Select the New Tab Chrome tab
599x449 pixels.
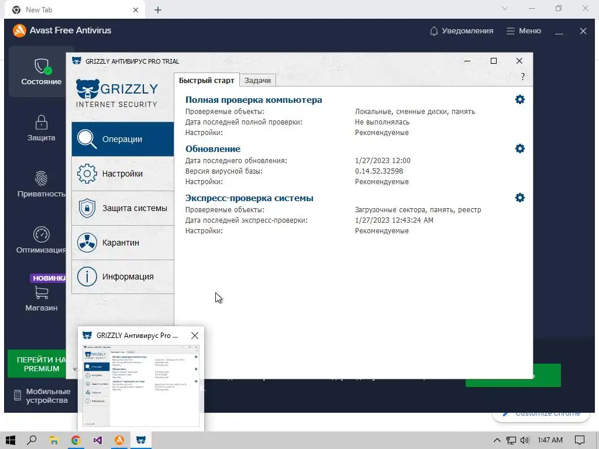click(x=75, y=10)
